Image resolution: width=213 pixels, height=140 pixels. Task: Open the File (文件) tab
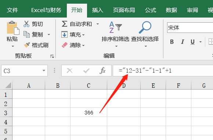tap(12, 10)
